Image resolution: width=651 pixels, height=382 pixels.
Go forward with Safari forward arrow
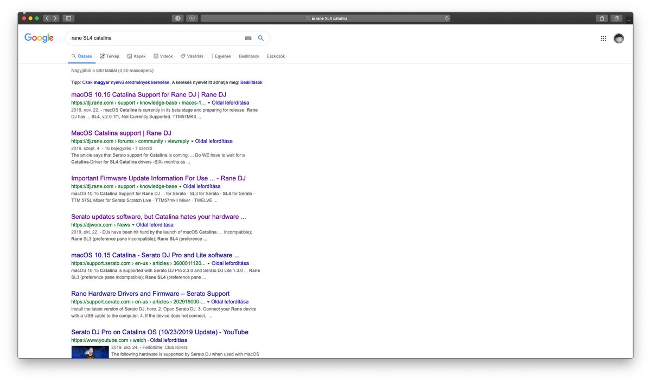(x=55, y=18)
